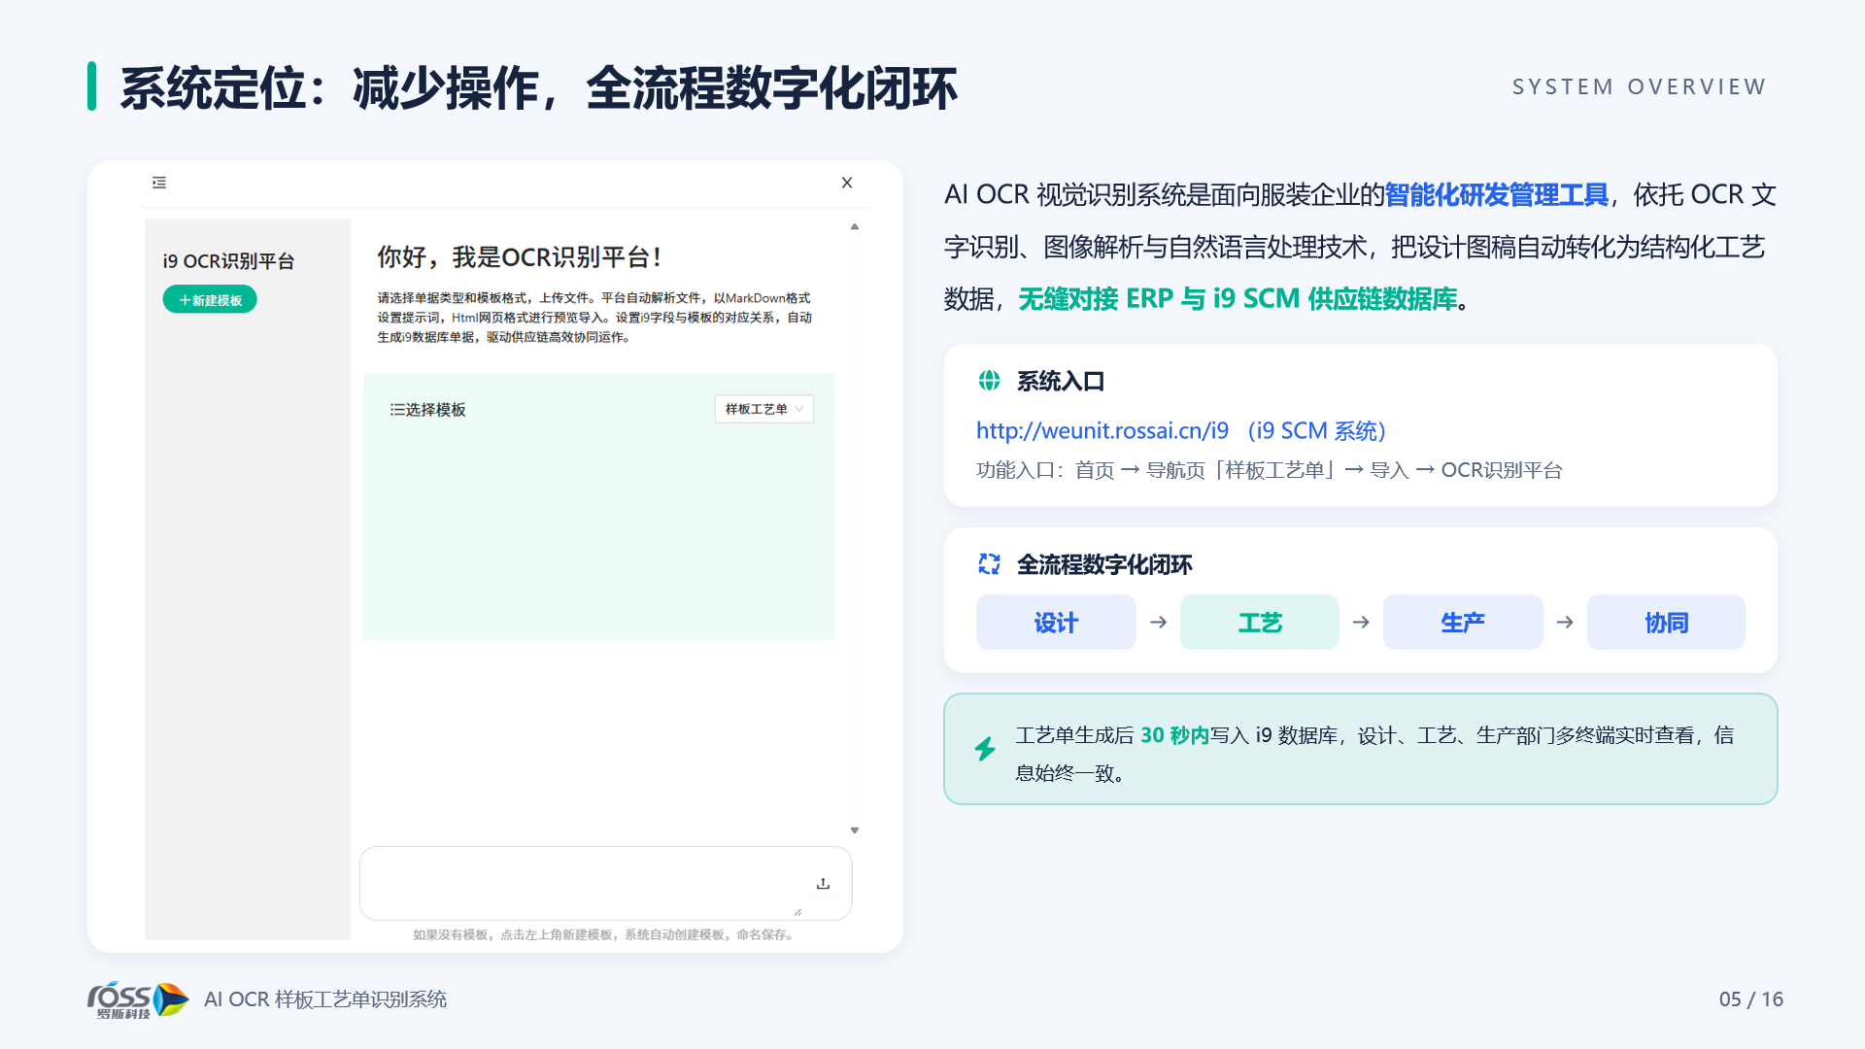Click the 新建模板 green button

click(210, 300)
